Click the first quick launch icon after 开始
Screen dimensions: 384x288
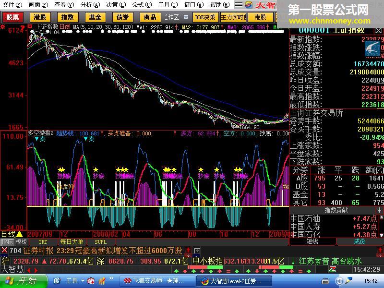pyautogui.click(x=57, y=281)
